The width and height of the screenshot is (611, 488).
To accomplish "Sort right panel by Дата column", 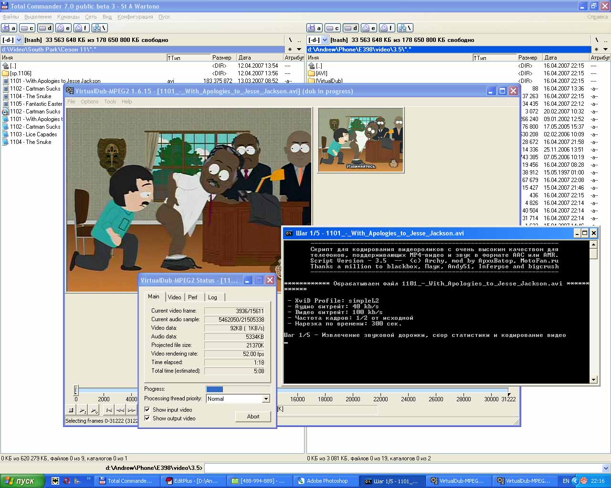I will (566, 58).
